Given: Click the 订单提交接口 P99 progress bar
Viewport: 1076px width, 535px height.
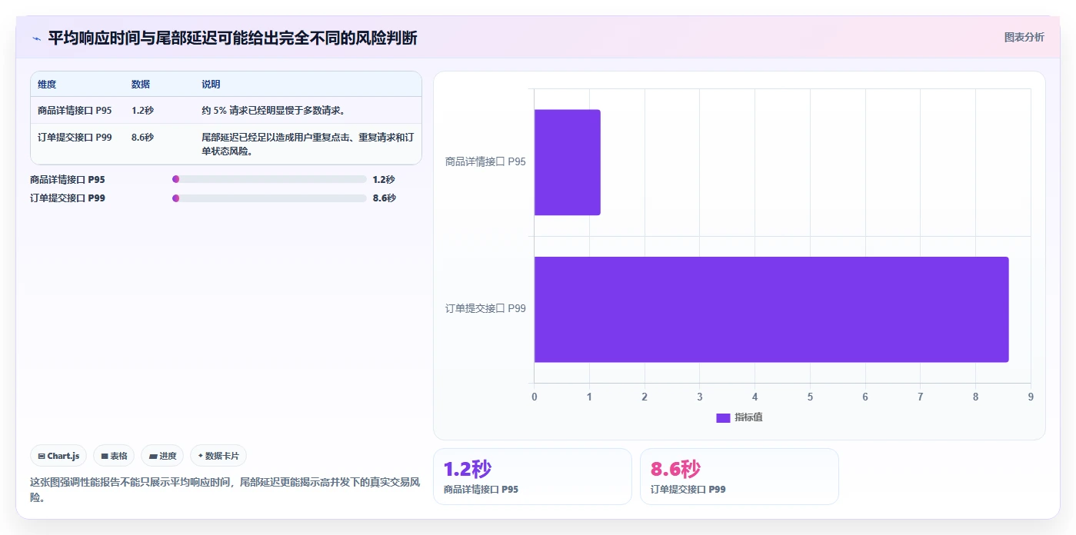Looking at the screenshot, I should (269, 198).
